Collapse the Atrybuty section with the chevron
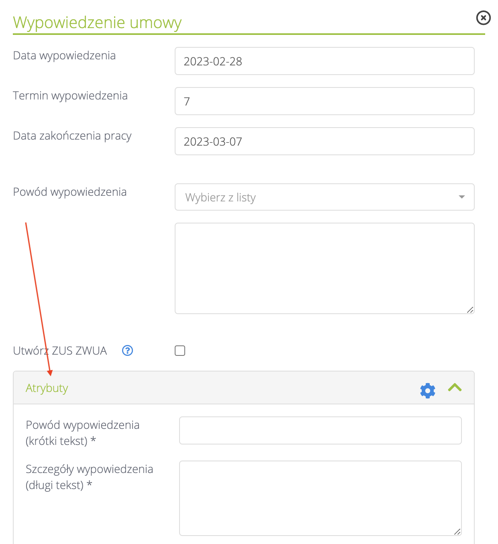 pyautogui.click(x=455, y=388)
